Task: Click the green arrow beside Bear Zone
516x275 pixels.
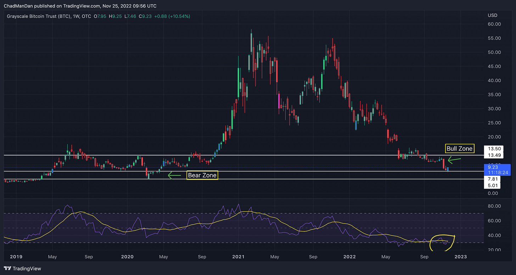Action: coord(174,175)
